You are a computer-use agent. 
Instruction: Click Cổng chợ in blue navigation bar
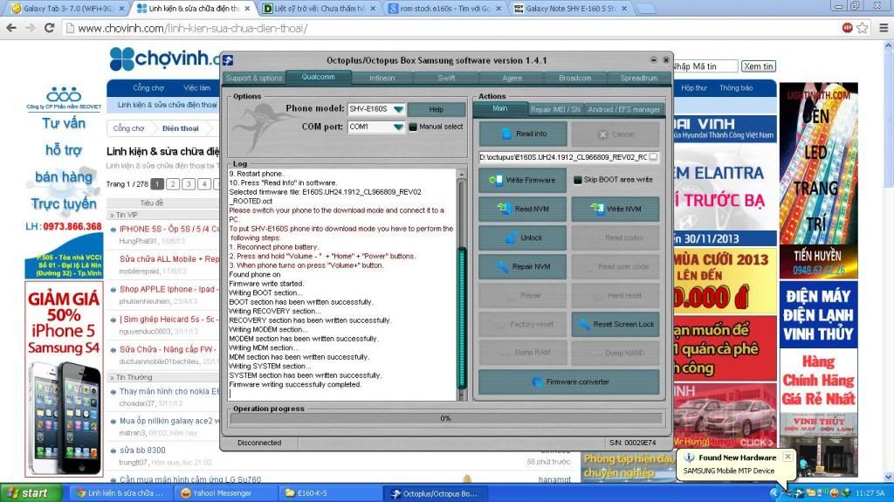click(148, 88)
